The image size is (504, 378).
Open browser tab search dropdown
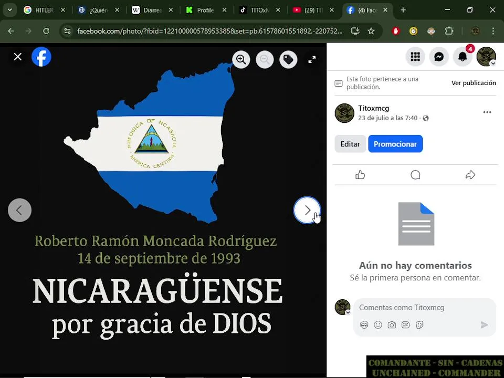(x=10, y=10)
